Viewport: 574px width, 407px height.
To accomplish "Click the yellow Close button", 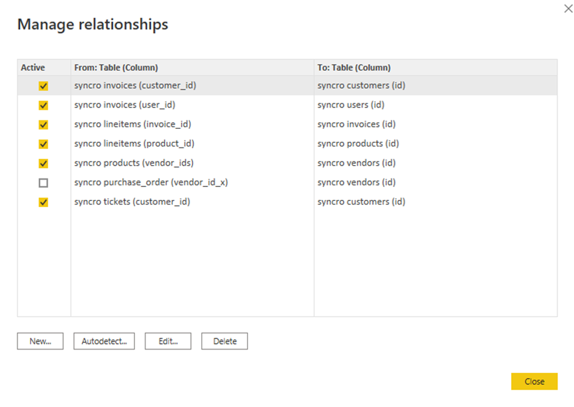I will (534, 381).
